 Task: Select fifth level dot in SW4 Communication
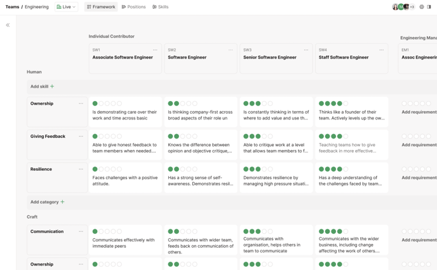point(346,232)
